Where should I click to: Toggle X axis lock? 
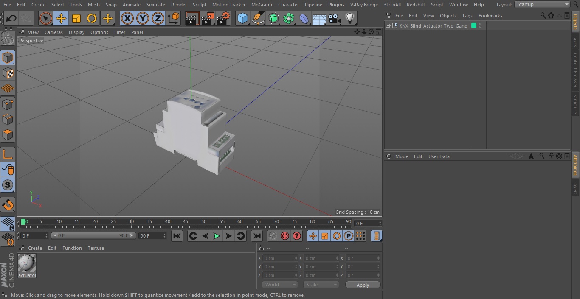tap(127, 18)
